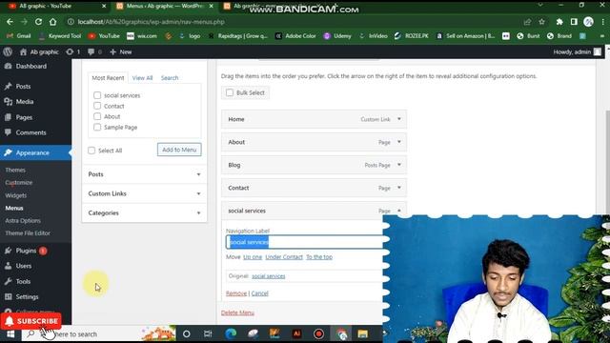The width and height of the screenshot is (610, 343).
Task: Switch to the Most Recent tab
Action: coord(108,78)
